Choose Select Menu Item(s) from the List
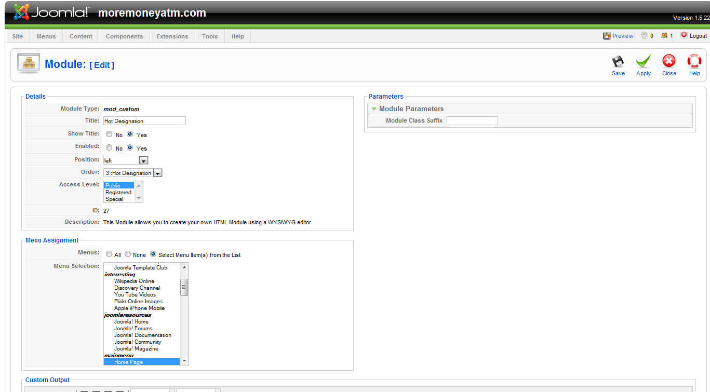710x392 pixels. pyautogui.click(x=153, y=254)
